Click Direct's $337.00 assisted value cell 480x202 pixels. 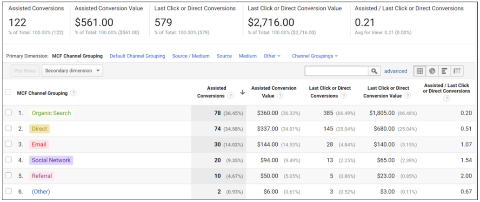click(267, 129)
